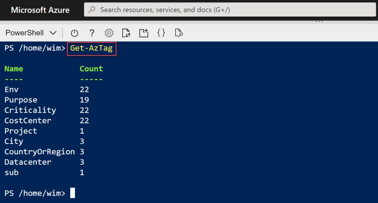Screen dimensions: 378x203
Task: Click the CostCenter tag name
Action: point(28,121)
